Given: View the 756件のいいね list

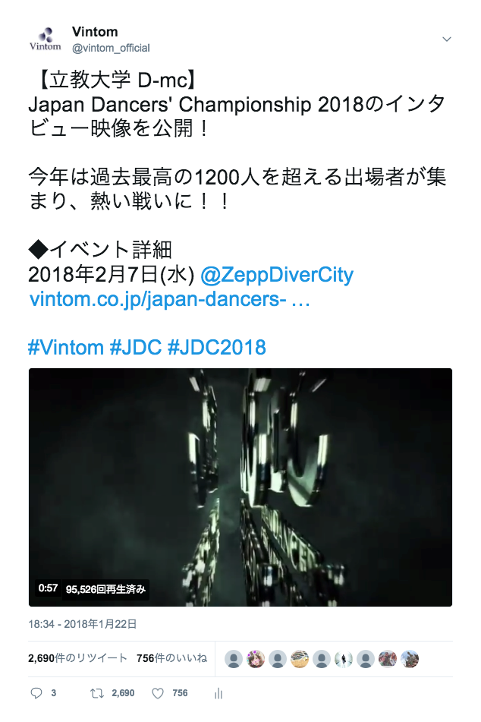Looking at the screenshot, I should point(171,658).
